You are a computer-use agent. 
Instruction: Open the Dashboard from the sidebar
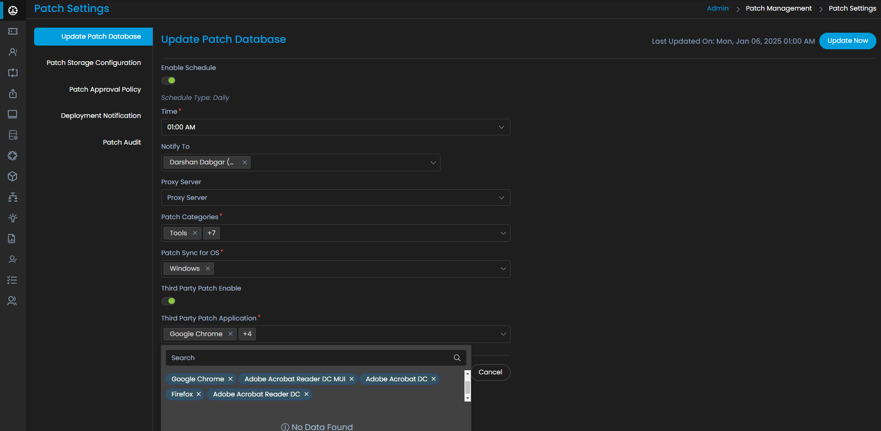coord(12,9)
